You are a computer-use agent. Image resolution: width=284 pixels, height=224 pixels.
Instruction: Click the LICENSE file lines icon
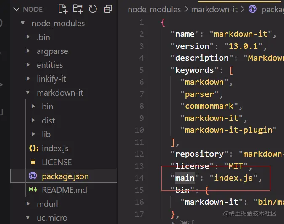[33, 162]
